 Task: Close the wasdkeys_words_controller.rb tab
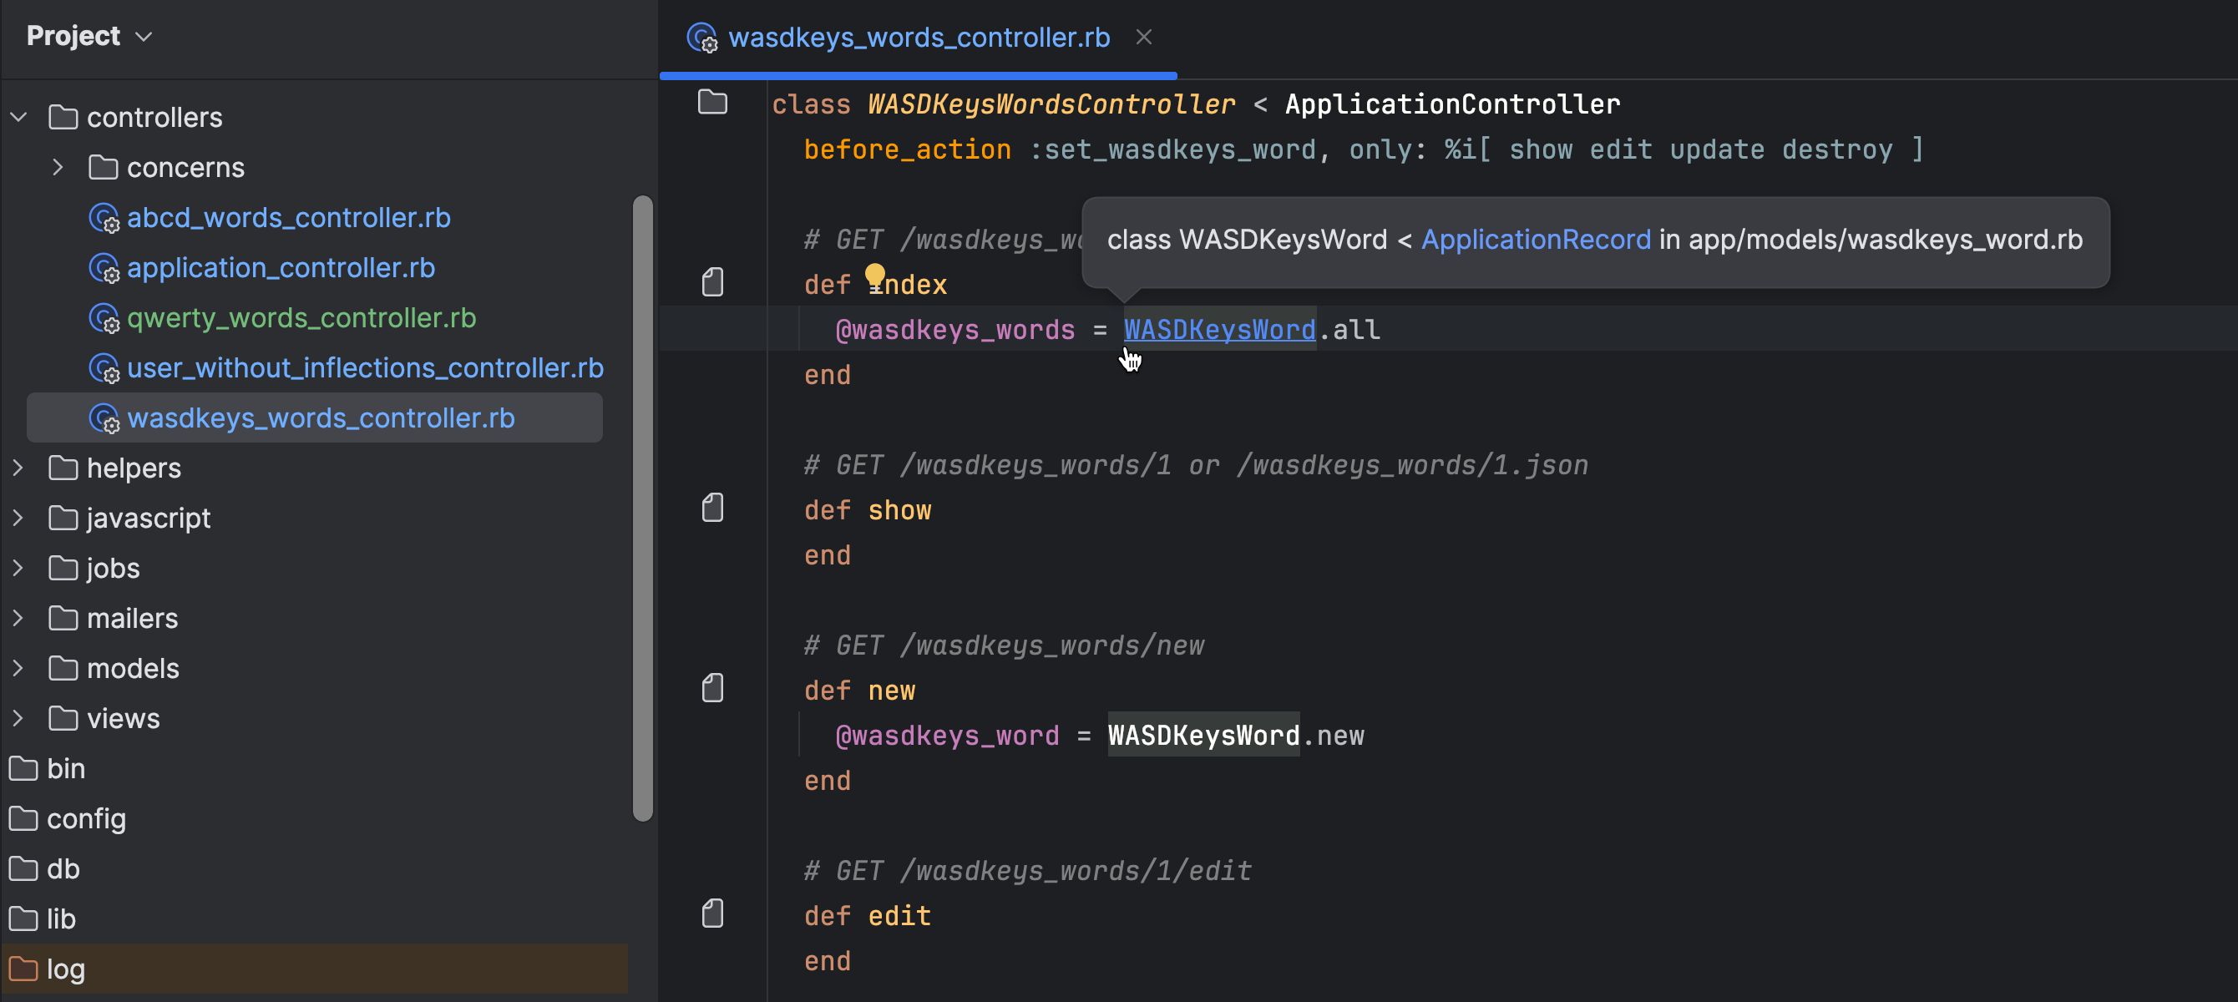coord(1143,38)
